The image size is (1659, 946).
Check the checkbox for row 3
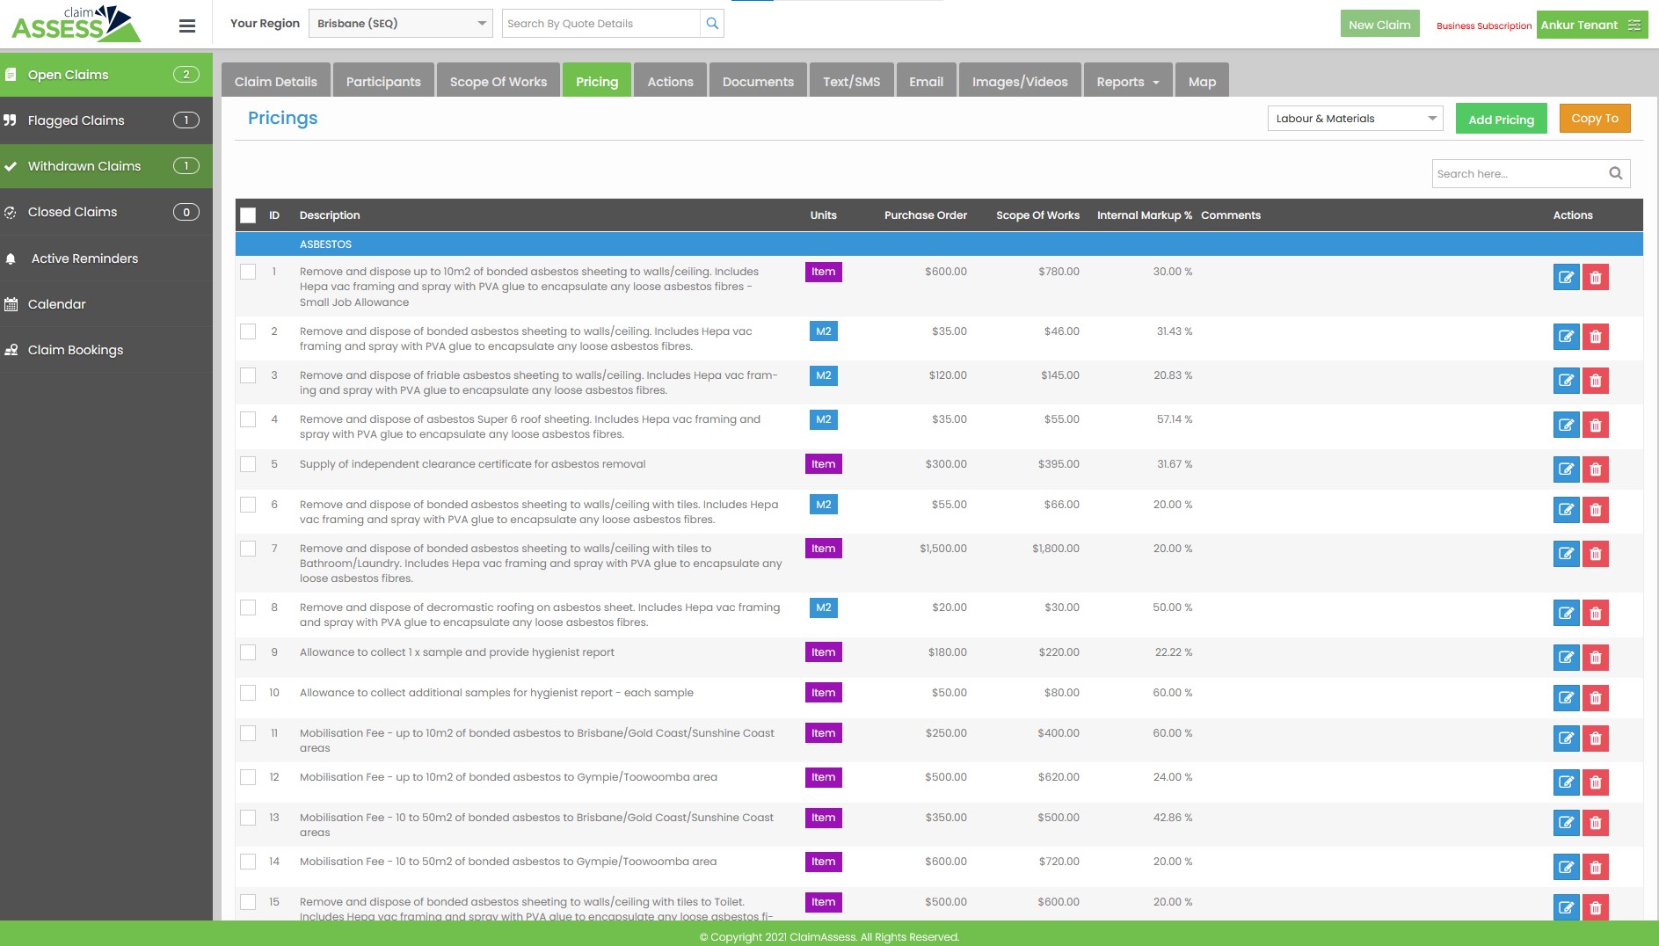248,375
